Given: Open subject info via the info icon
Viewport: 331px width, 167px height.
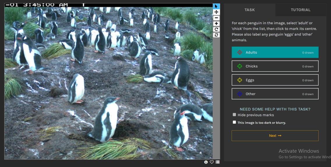Looking at the screenshot, I should pyautogui.click(x=206, y=162).
